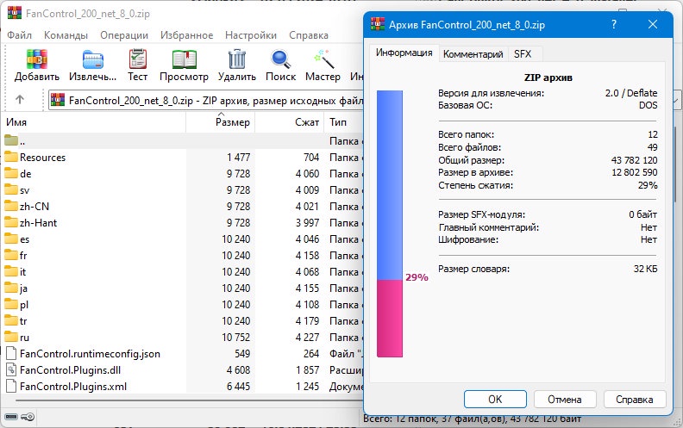The image size is (683, 428).
Task: Click the key icon in status bar
Action: [x=28, y=417]
